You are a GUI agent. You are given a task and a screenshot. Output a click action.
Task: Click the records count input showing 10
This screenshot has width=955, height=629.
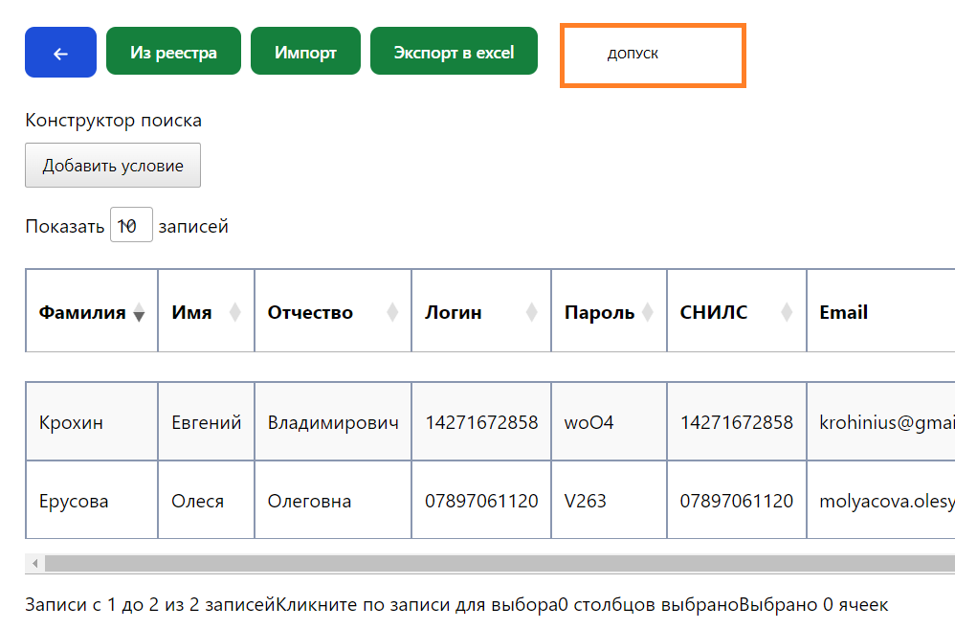[131, 226]
